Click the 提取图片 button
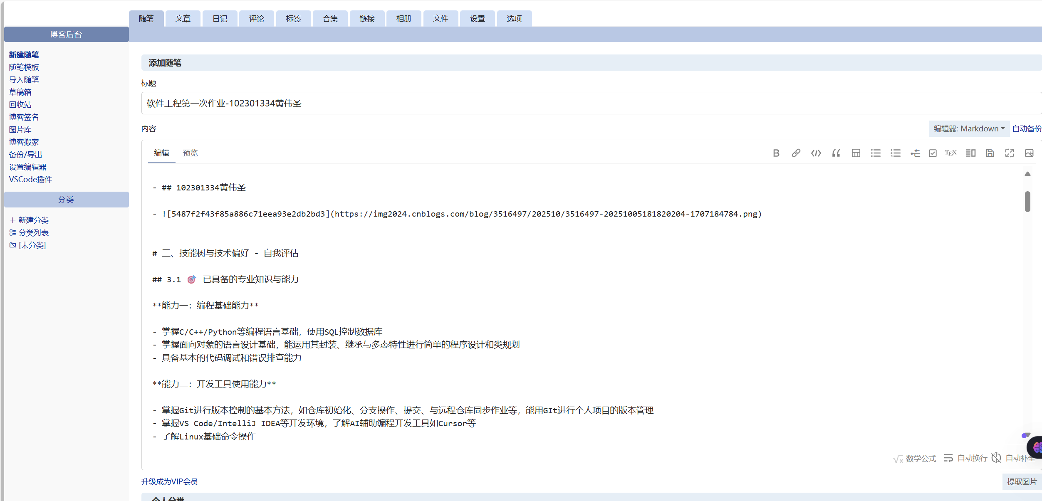Viewport: 1042px width, 501px height. point(1022,481)
